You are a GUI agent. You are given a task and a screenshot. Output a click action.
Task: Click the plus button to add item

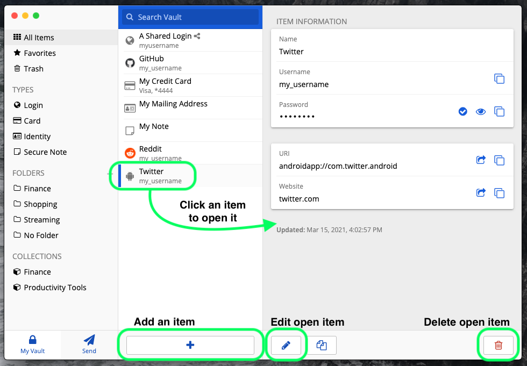click(x=190, y=345)
